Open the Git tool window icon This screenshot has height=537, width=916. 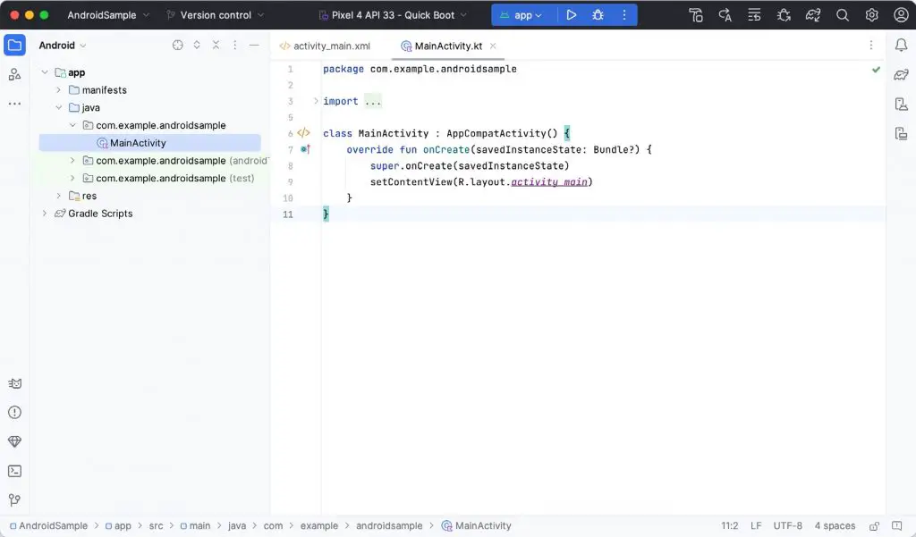(14, 499)
